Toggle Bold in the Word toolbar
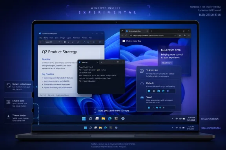 tap(65, 42)
